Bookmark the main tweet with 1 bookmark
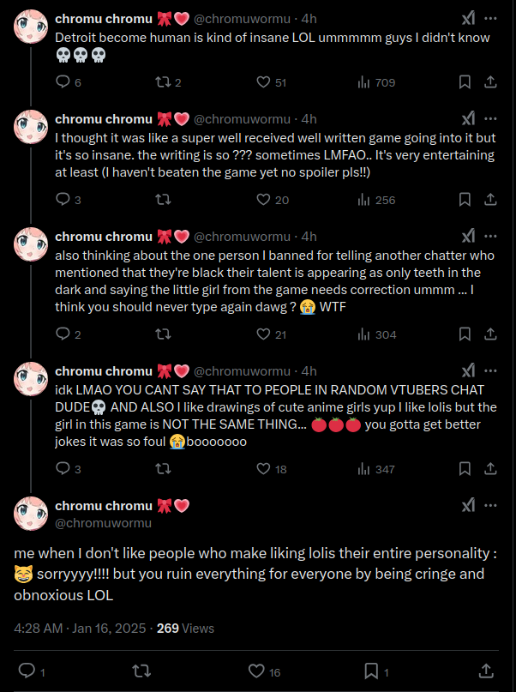The image size is (516, 692). coord(371,670)
